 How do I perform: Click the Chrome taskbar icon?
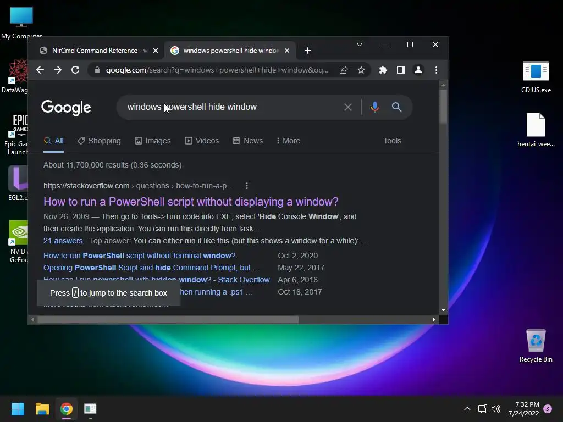pyautogui.click(x=67, y=409)
